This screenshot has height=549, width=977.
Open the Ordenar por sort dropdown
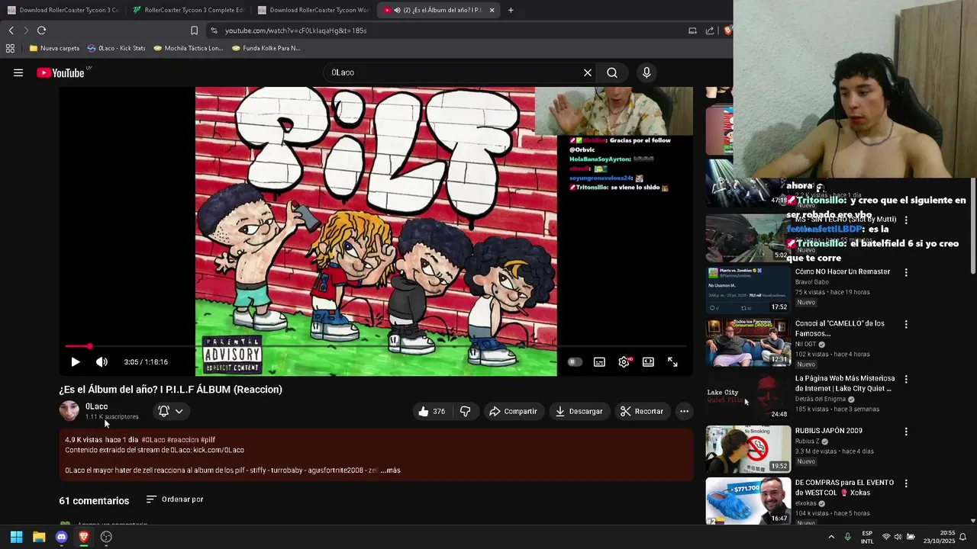coord(175,499)
